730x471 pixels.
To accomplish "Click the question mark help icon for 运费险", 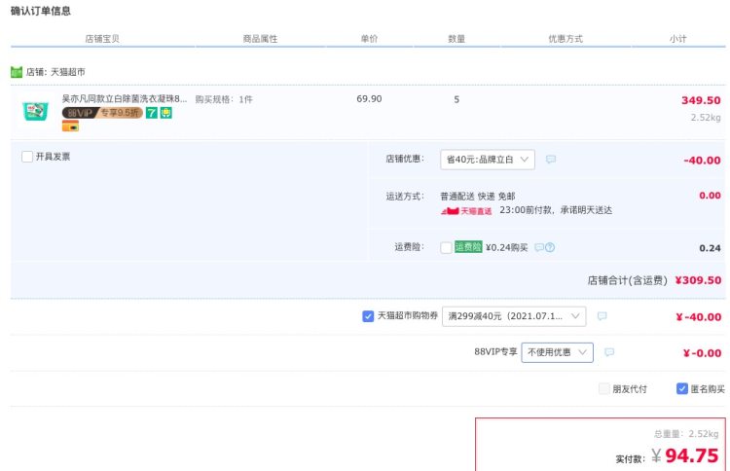I will [x=550, y=247].
